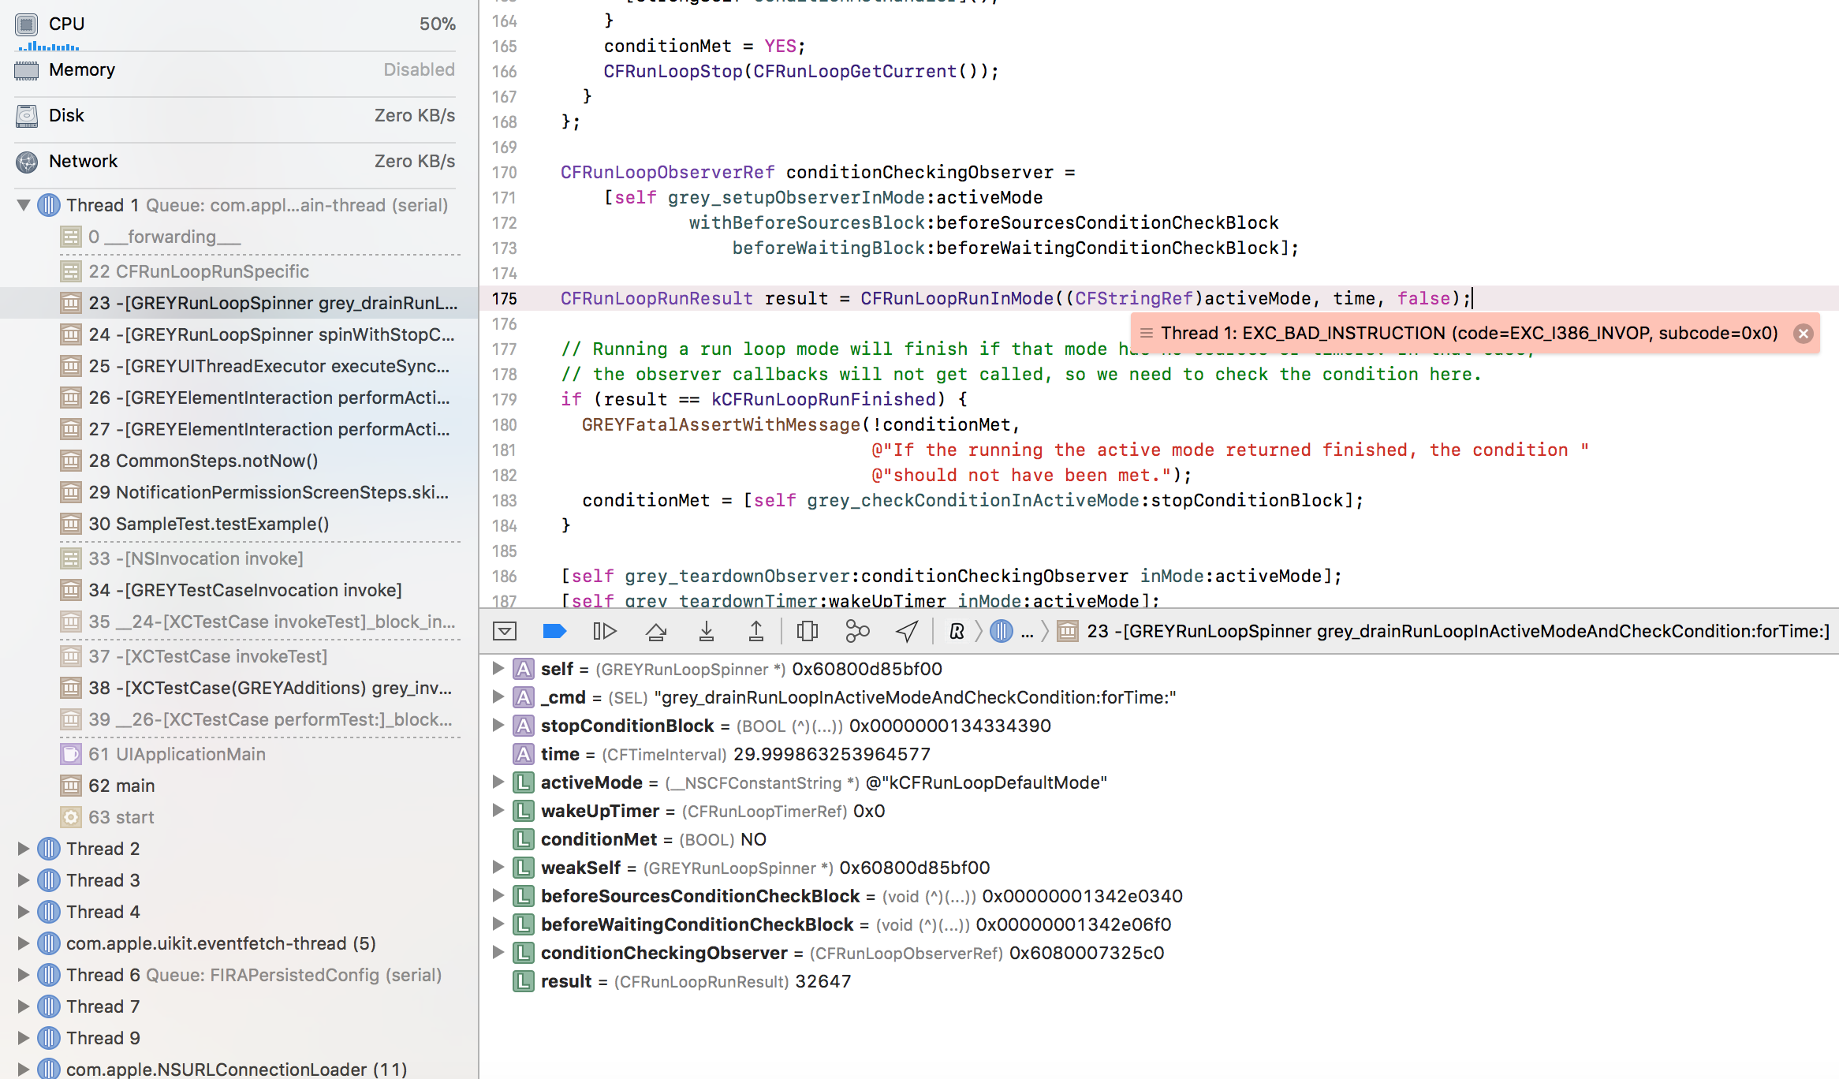Expand Thread 9 disclosure triangle

(x=24, y=1038)
